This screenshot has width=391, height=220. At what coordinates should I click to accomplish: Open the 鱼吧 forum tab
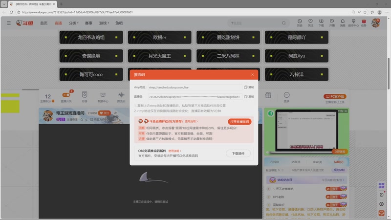click(x=119, y=23)
